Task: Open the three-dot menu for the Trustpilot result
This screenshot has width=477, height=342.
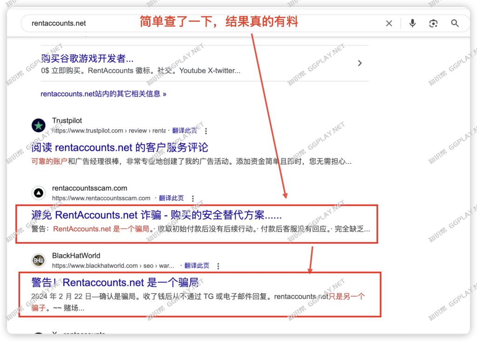Action: 206,131
